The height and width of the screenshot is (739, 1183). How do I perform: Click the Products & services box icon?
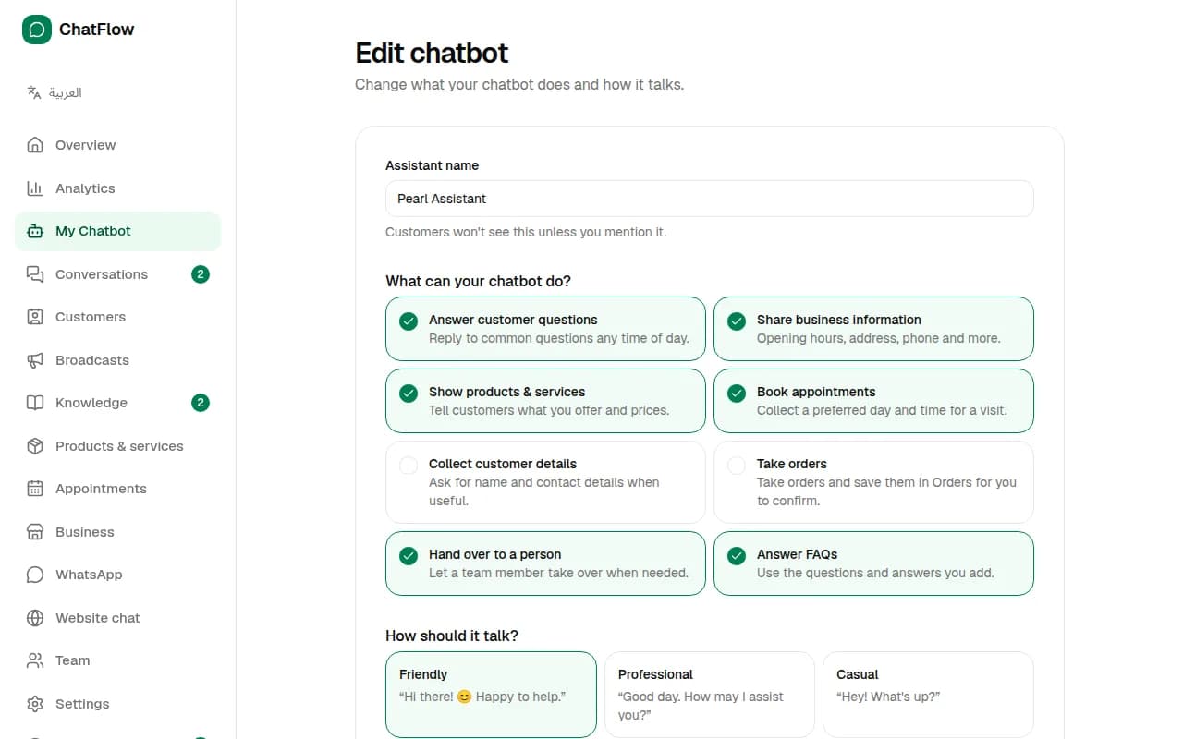(35, 446)
